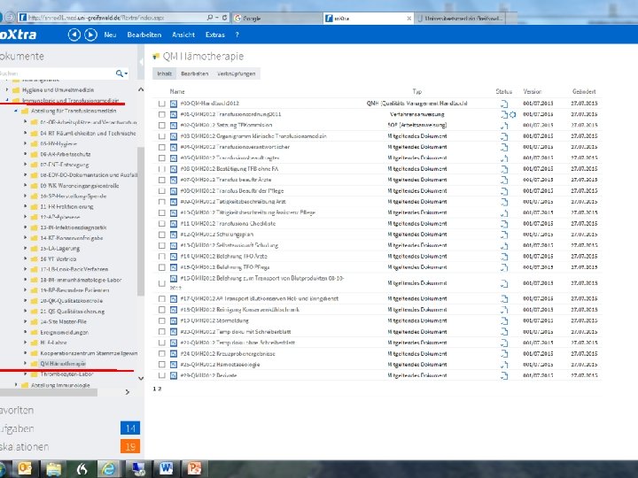Image resolution: width=638 pixels, height=478 pixels.
Task: Click the Aufgaben counter badge 14
Action: coord(130,428)
